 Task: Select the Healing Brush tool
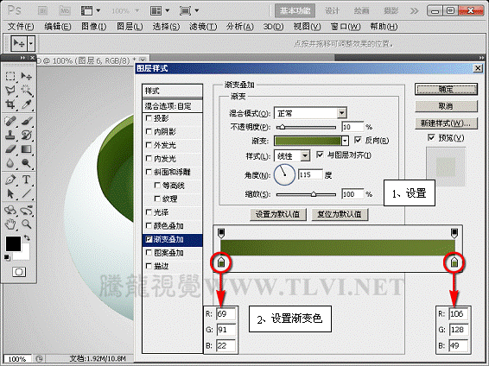tap(10, 121)
